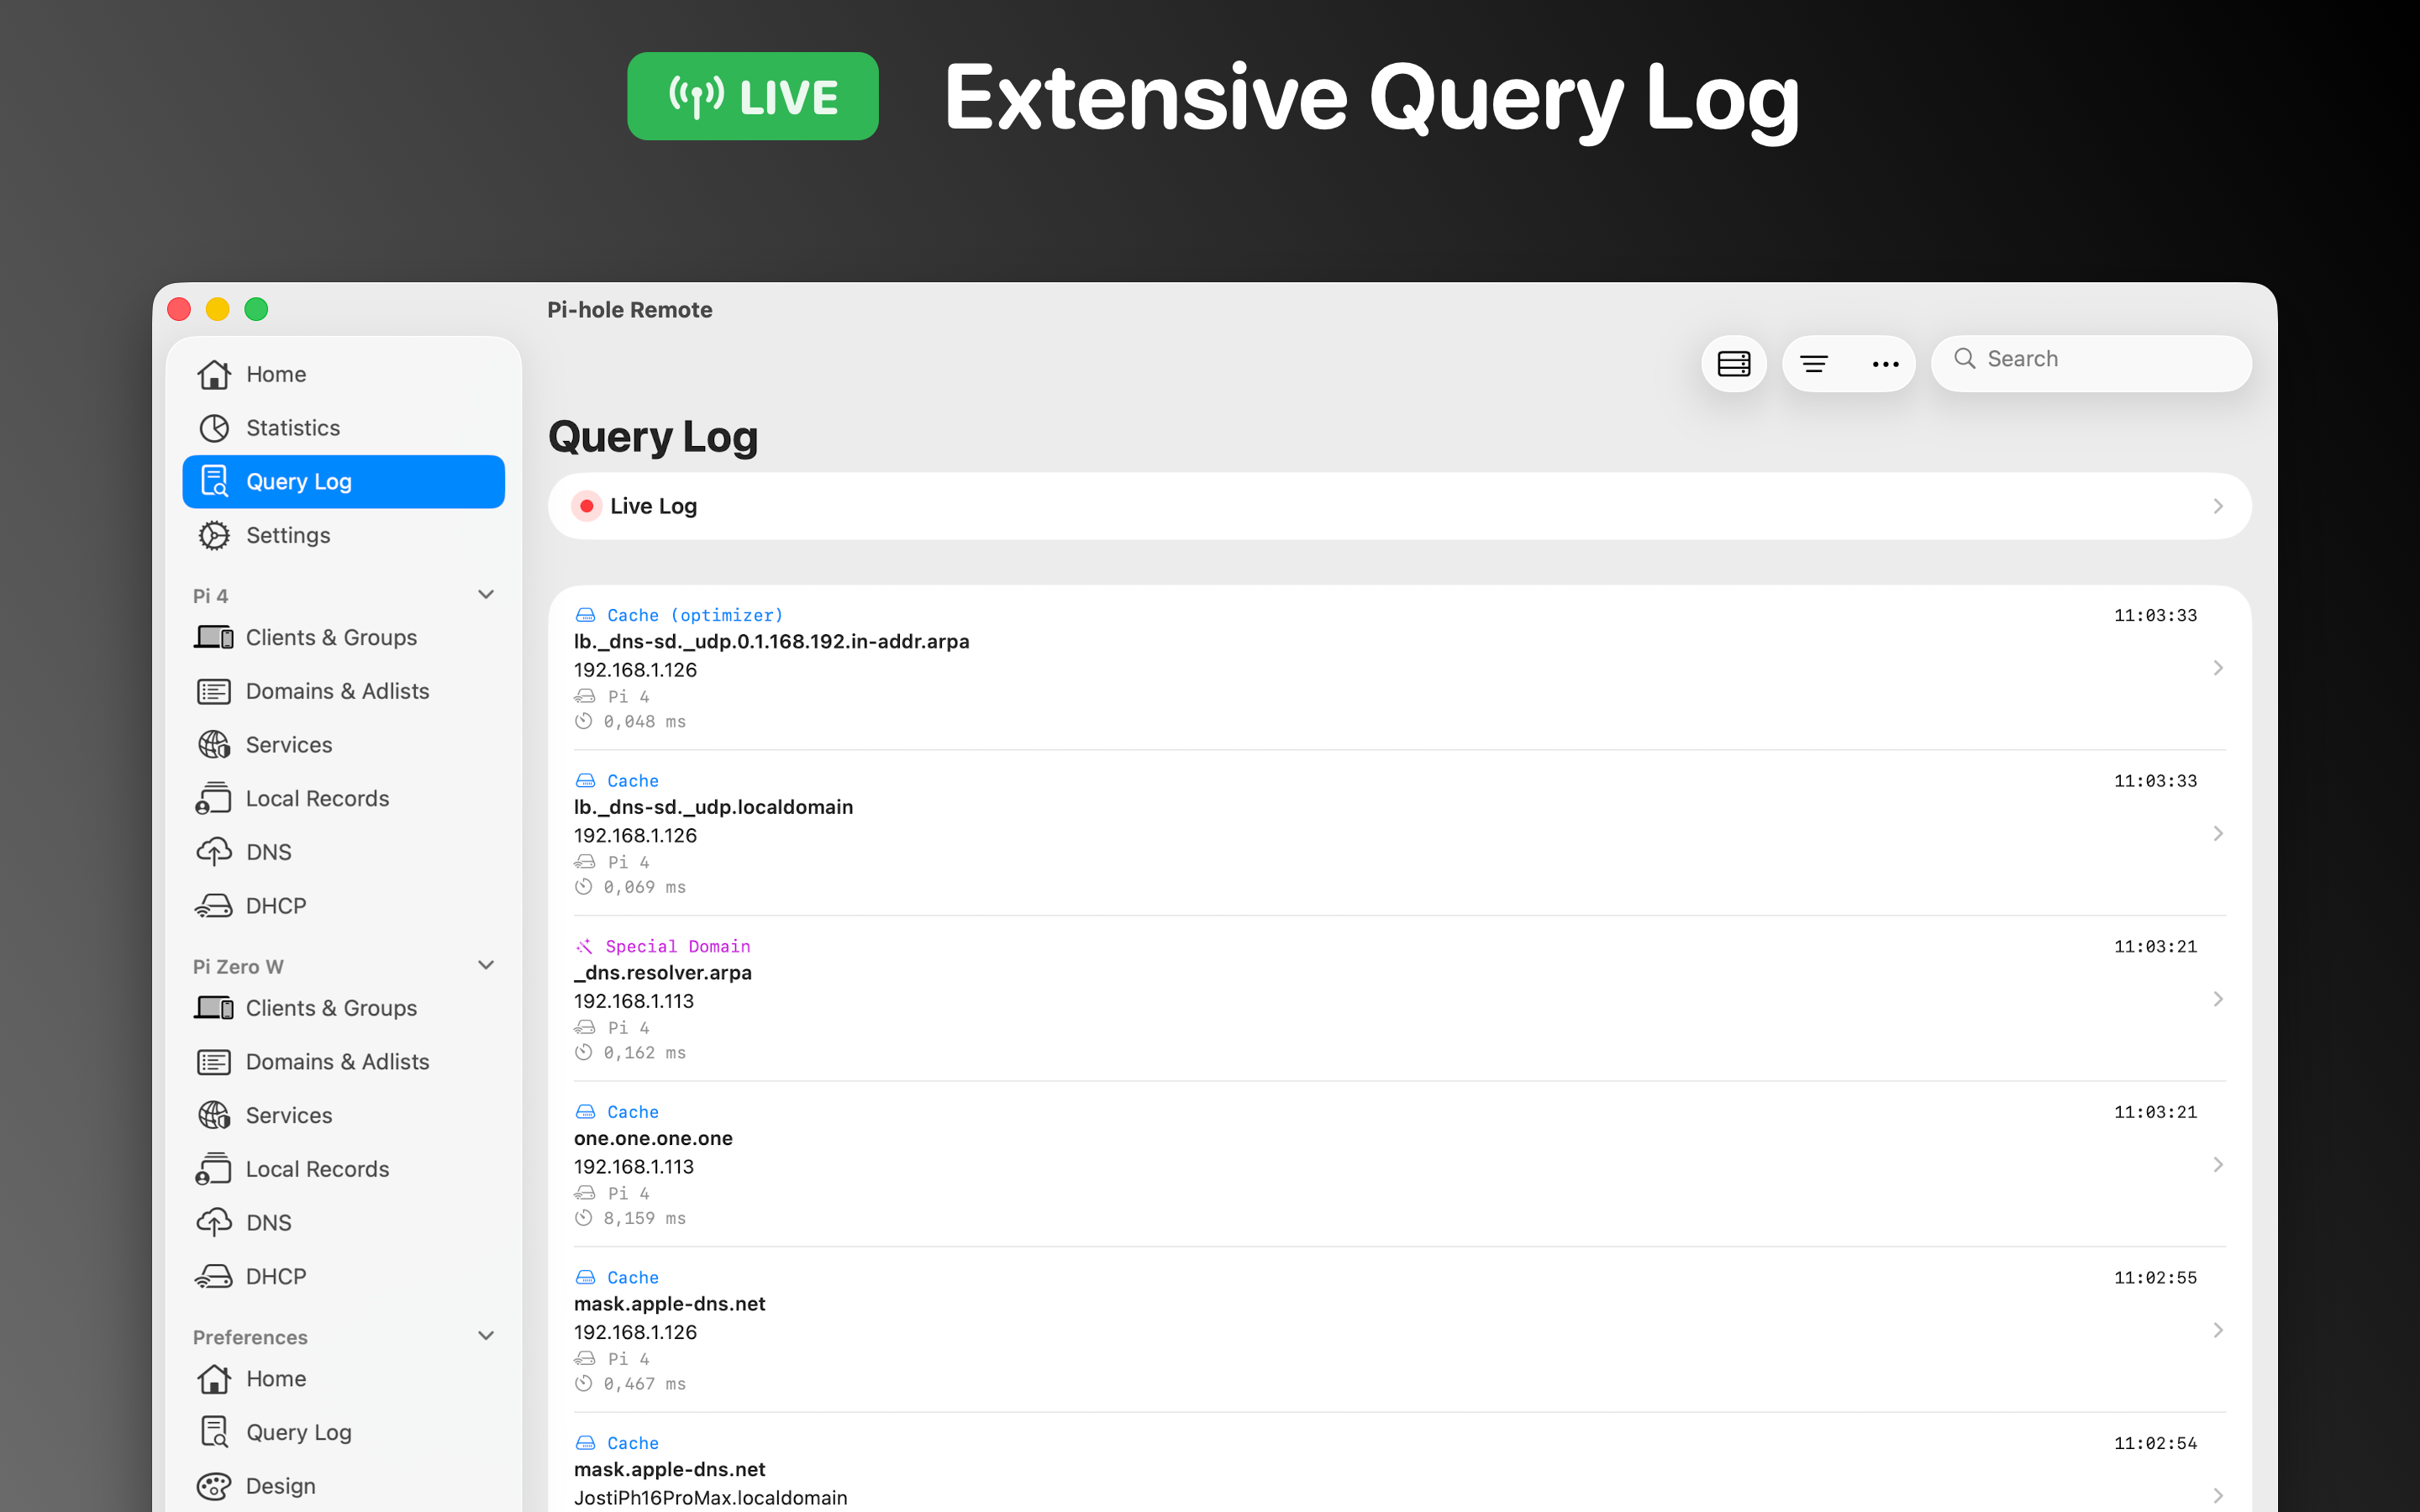Open details chevron for mask.apple-dns.net 11:02:55 query
Image resolution: width=2420 pixels, height=1512 pixels.
click(2218, 1330)
